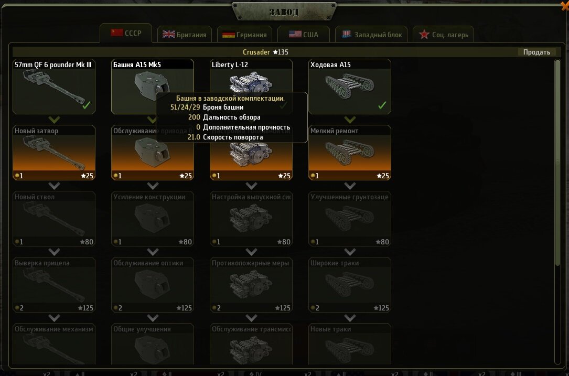The width and height of the screenshot is (569, 376).
Task: Buy the Новый затвор gun upgrade
Action: click(54, 153)
